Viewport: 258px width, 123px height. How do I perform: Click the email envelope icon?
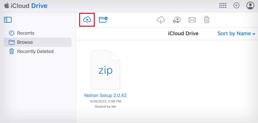(x=192, y=20)
